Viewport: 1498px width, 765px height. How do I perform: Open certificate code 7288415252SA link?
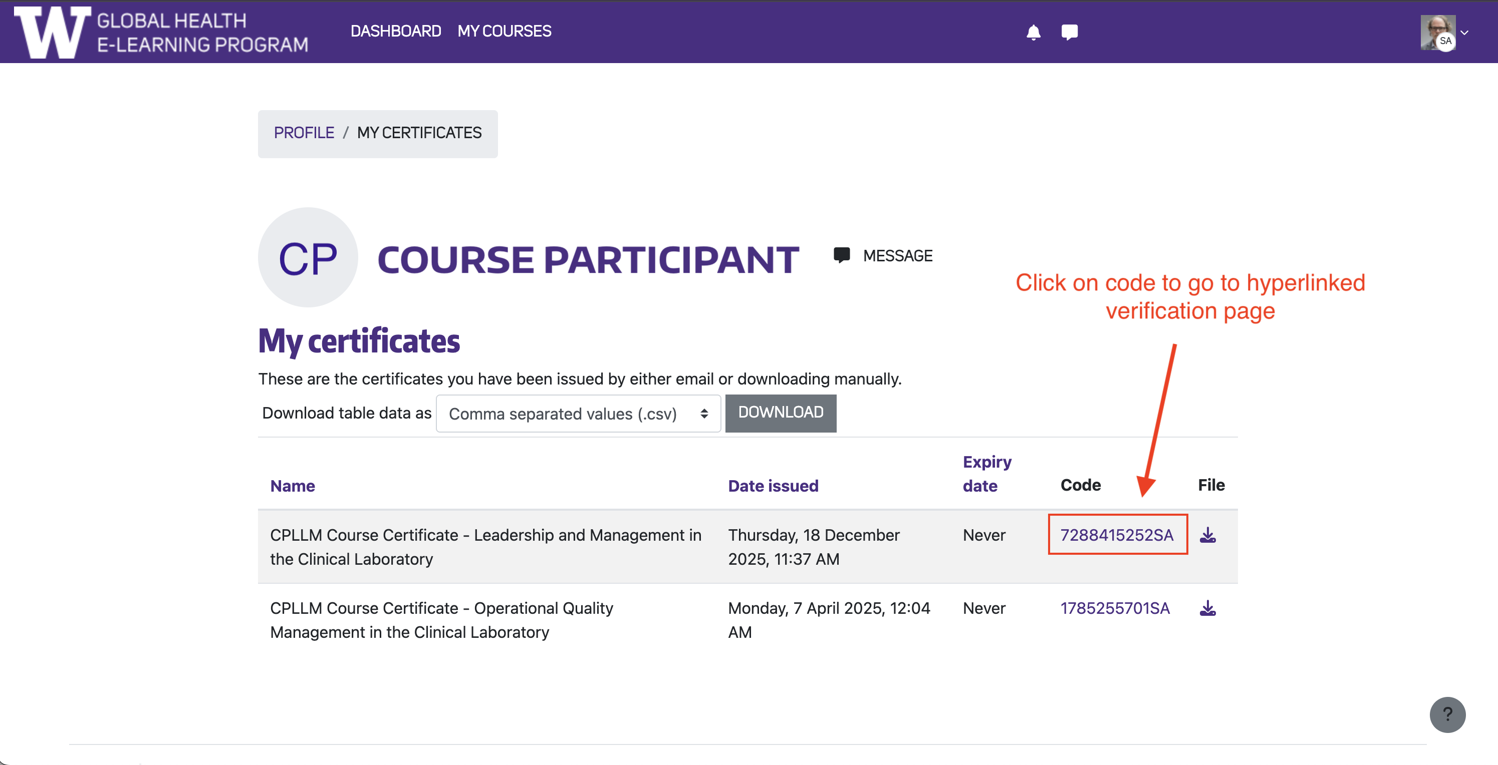pos(1117,535)
